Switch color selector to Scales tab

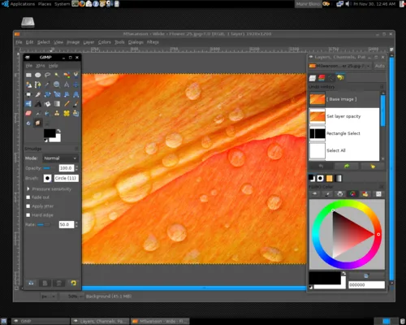(378, 194)
